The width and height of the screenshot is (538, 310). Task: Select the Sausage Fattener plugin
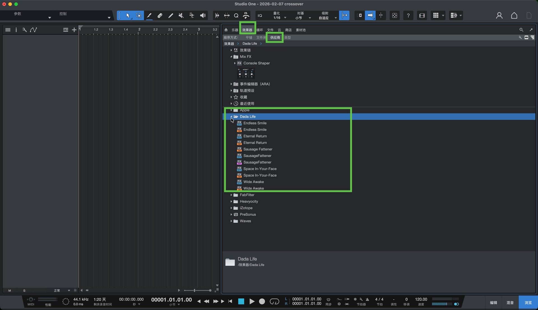258,149
